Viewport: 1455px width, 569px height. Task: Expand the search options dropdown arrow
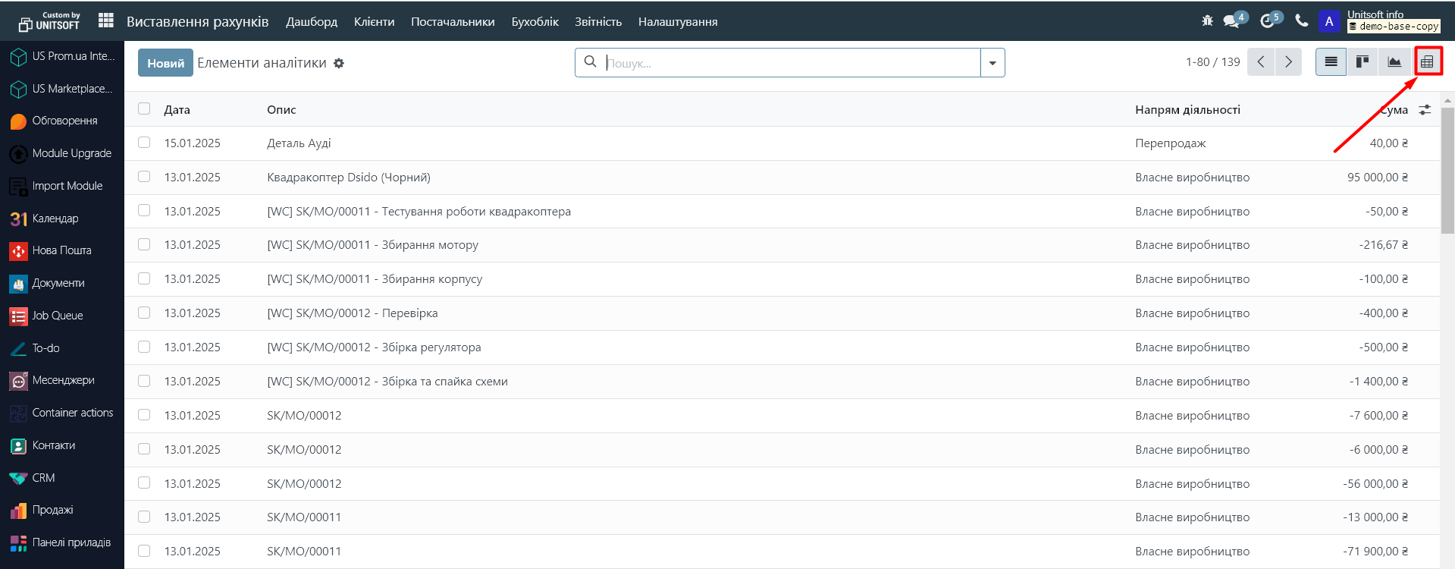pos(992,63)
